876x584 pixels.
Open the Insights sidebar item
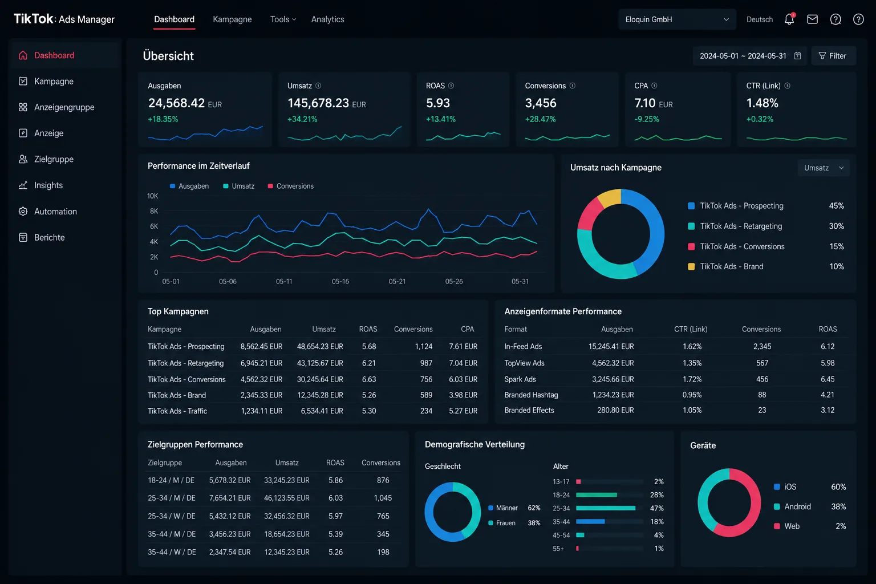tap(64, 185)
